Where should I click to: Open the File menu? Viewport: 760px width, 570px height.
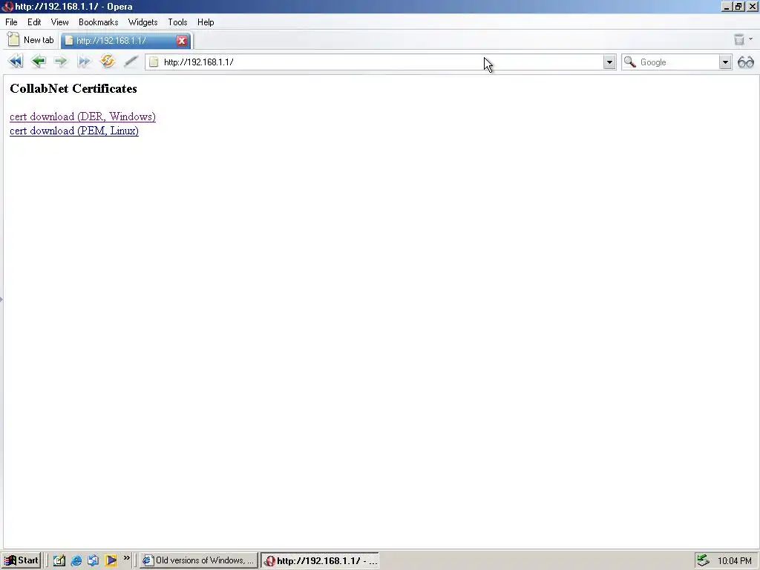tap(11, 22)
